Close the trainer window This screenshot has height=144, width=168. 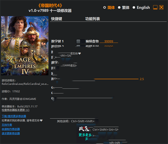click(161, 7)
